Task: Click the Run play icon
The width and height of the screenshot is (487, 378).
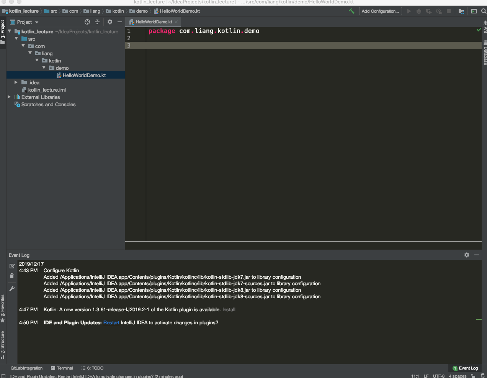Action: 409,11
